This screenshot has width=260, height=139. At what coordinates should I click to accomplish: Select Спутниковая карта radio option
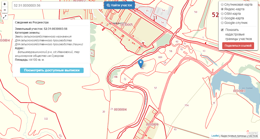coord(222,5)
